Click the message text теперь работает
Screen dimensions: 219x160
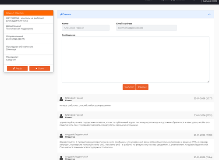pos(85,105)
